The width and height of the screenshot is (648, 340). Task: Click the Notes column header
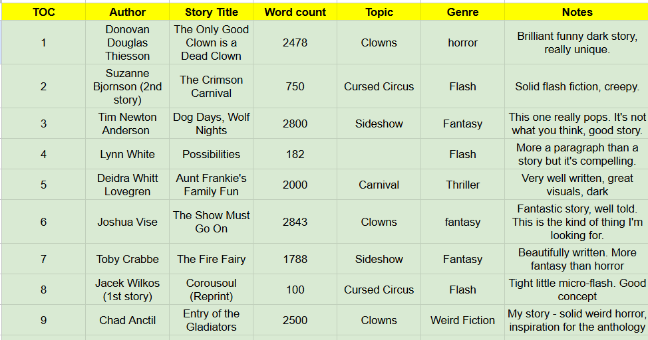click(577, 12)
